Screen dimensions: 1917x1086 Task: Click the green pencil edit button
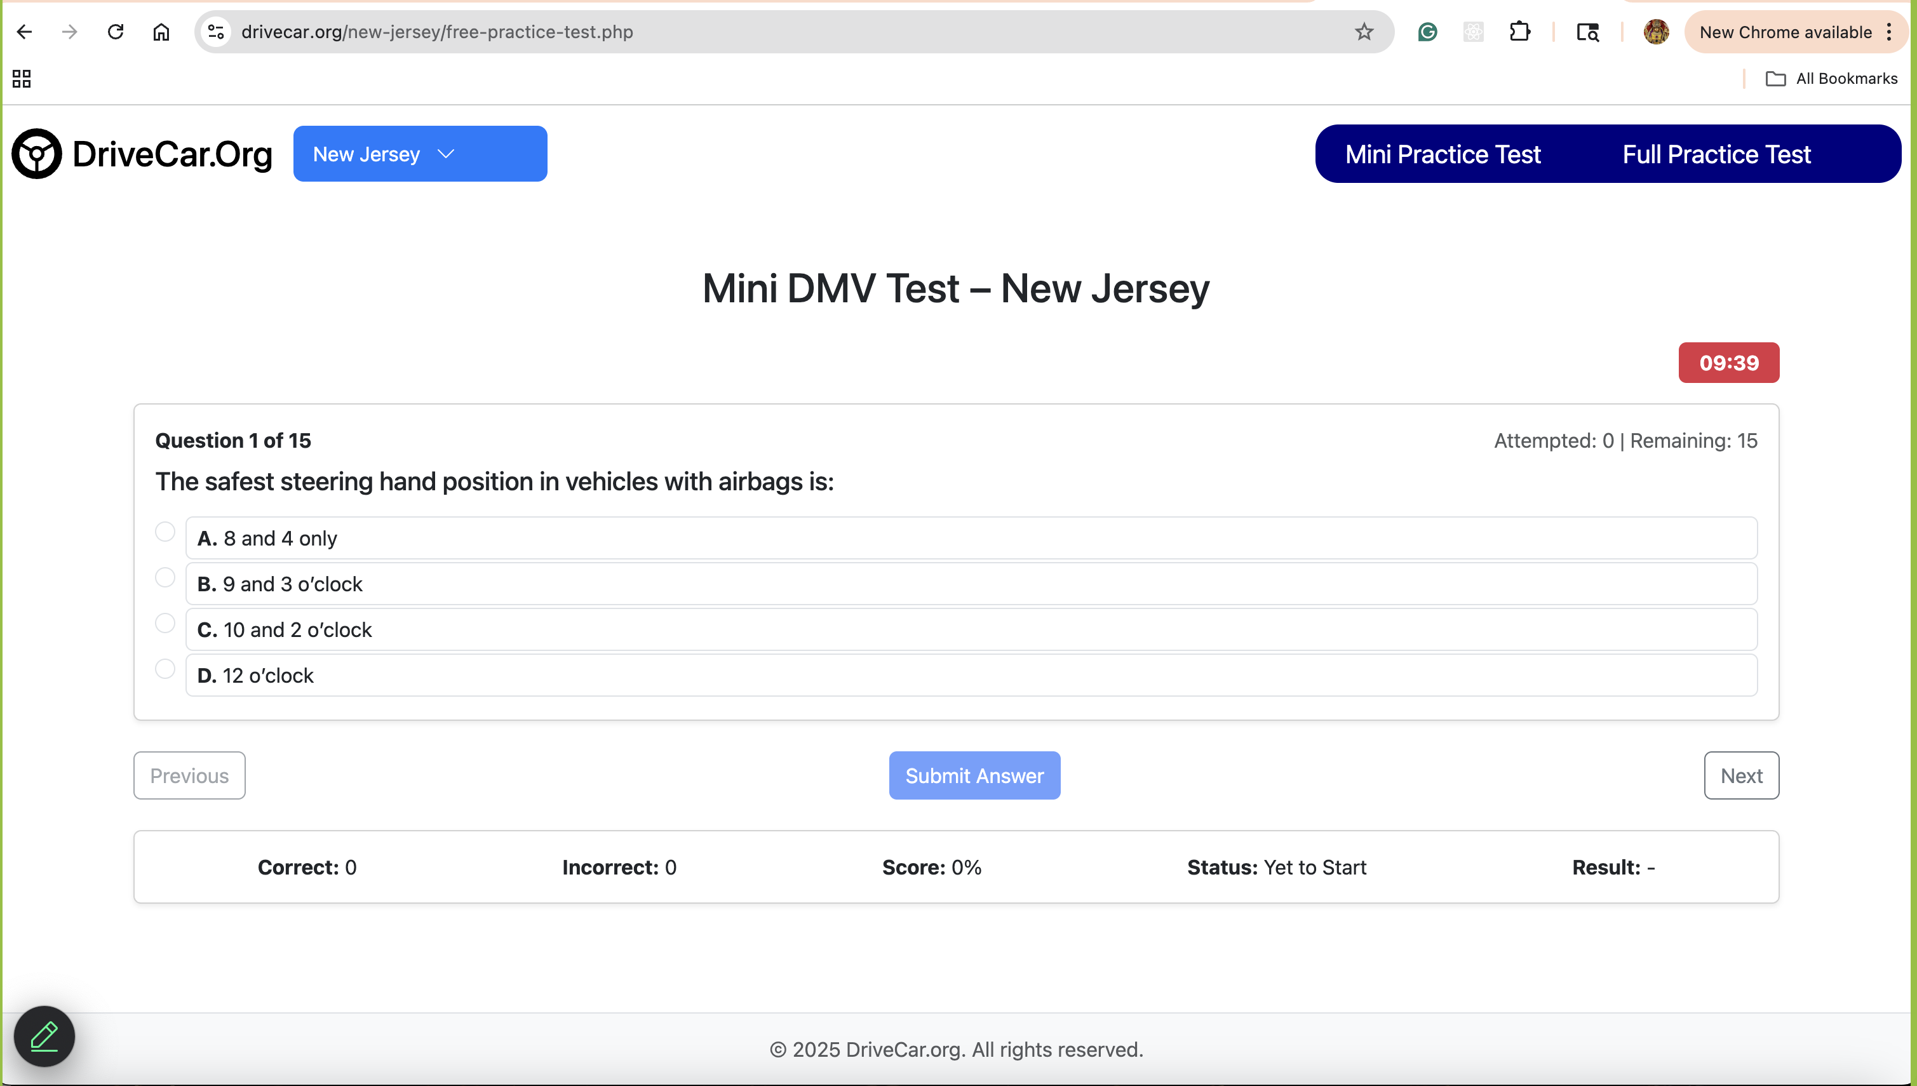coord(44,1036)
